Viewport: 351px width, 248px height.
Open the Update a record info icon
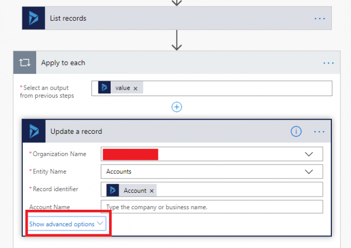click(x=296, y=131)
